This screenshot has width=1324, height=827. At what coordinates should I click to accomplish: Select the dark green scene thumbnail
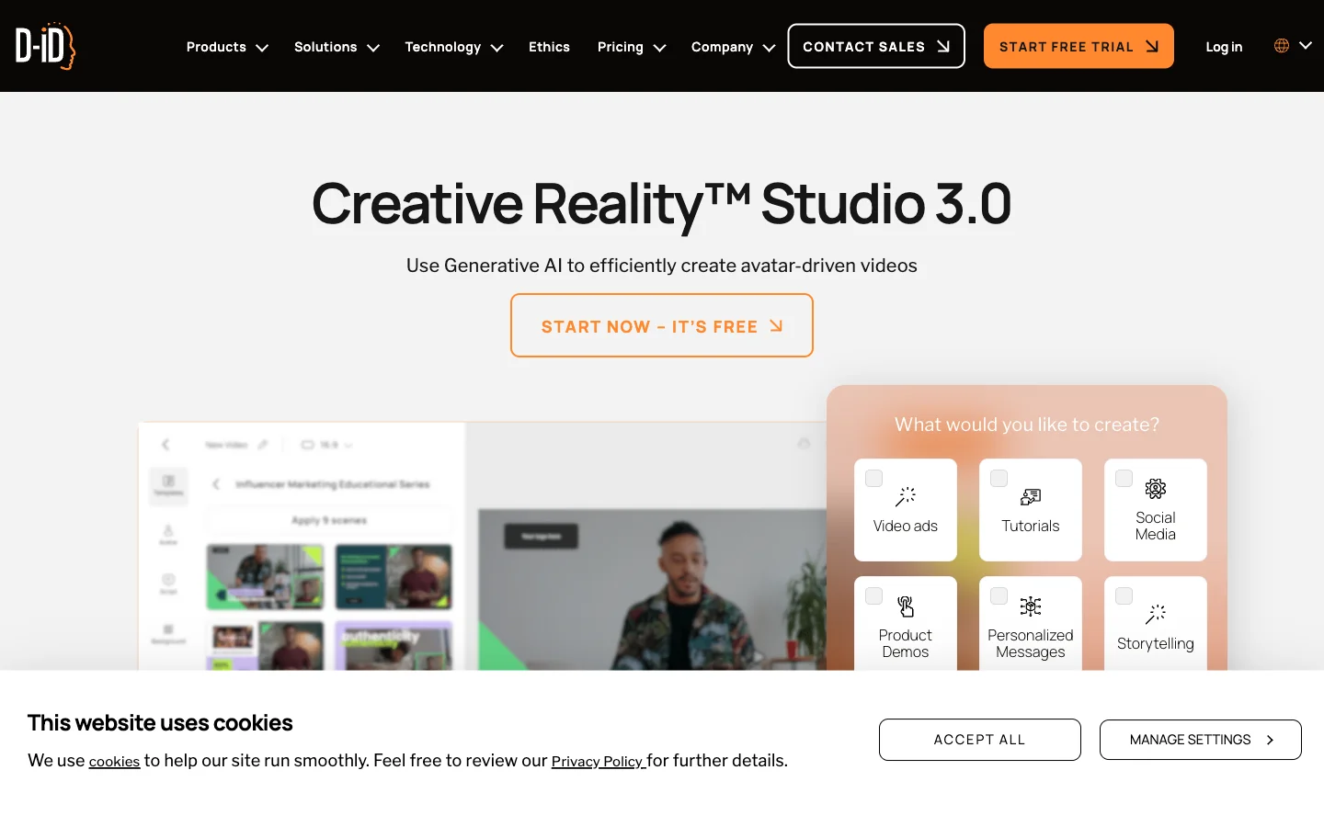tap(394, 577)
